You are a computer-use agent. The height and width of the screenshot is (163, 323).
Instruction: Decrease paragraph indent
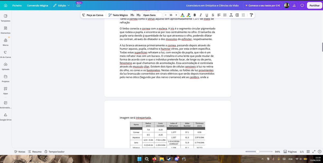[x=243, y=15]
